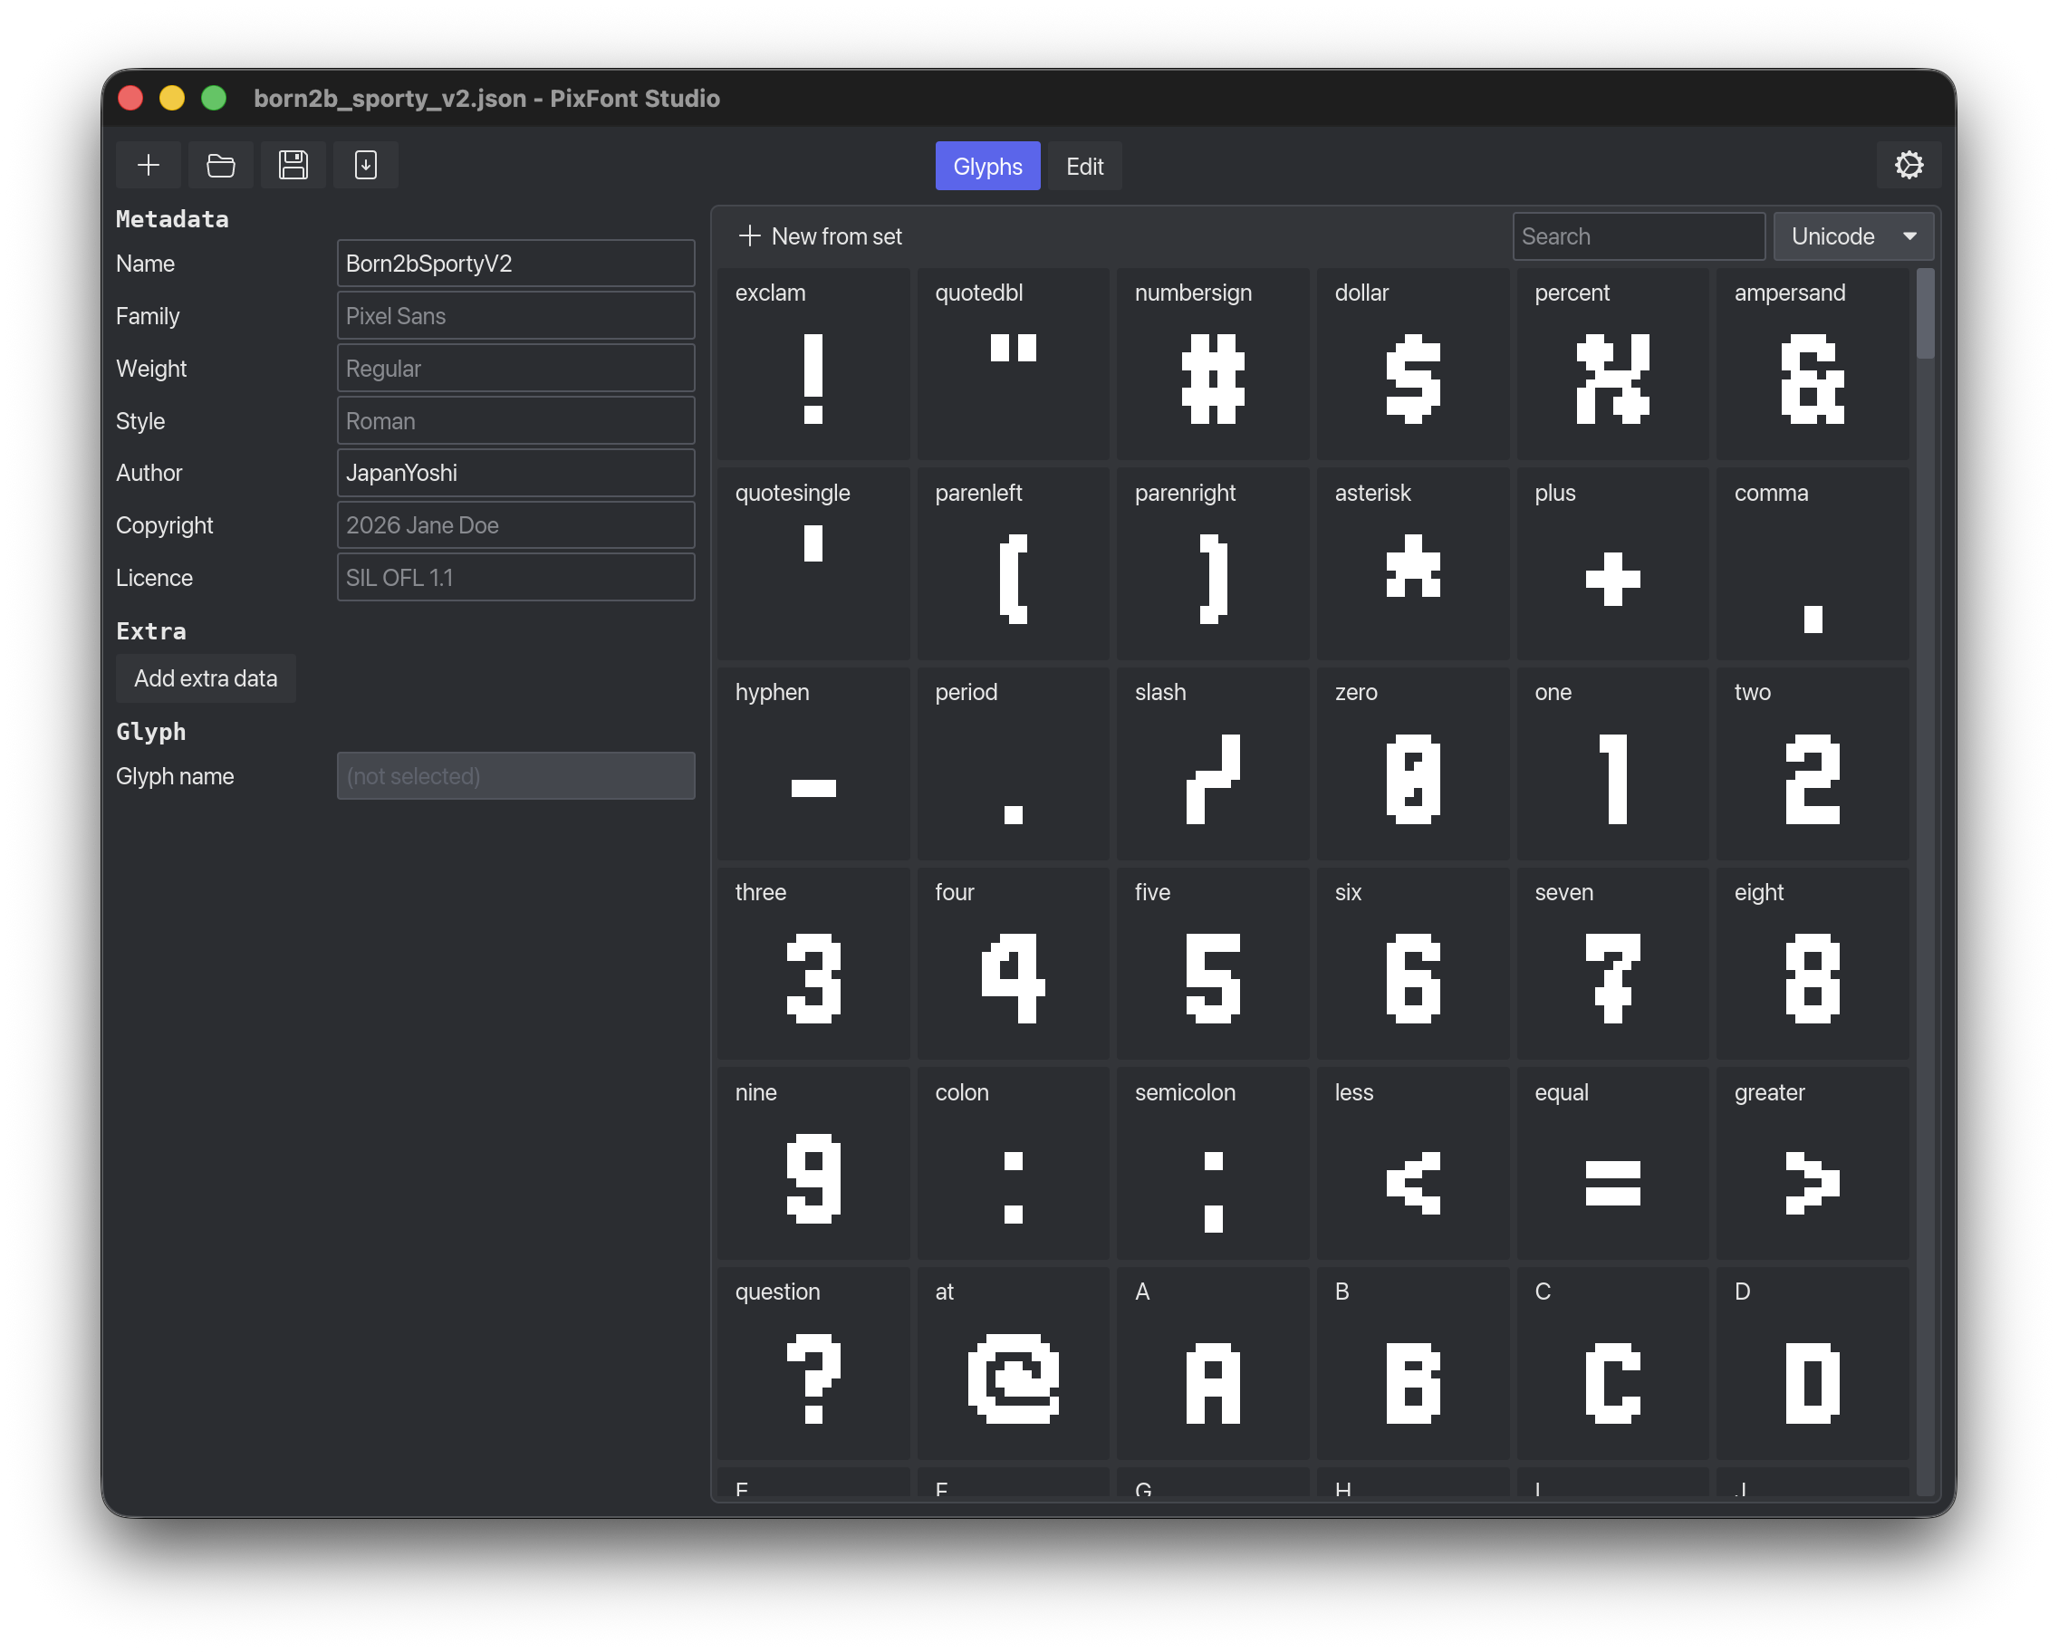Select the letter C glyph tile
Screen dimensions: 2058x1652
click(1612, 1362)
